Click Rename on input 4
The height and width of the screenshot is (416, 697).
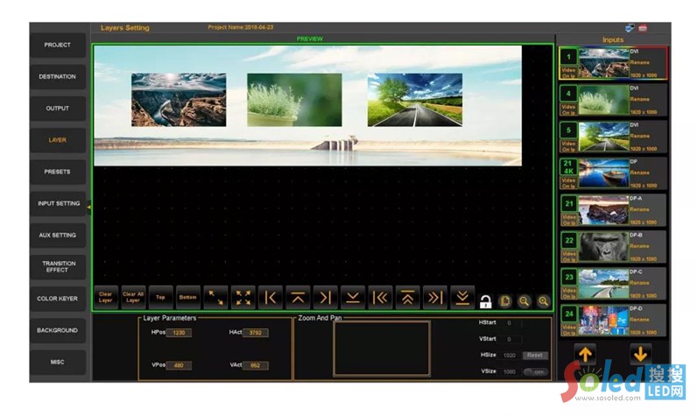click(640, 99)
